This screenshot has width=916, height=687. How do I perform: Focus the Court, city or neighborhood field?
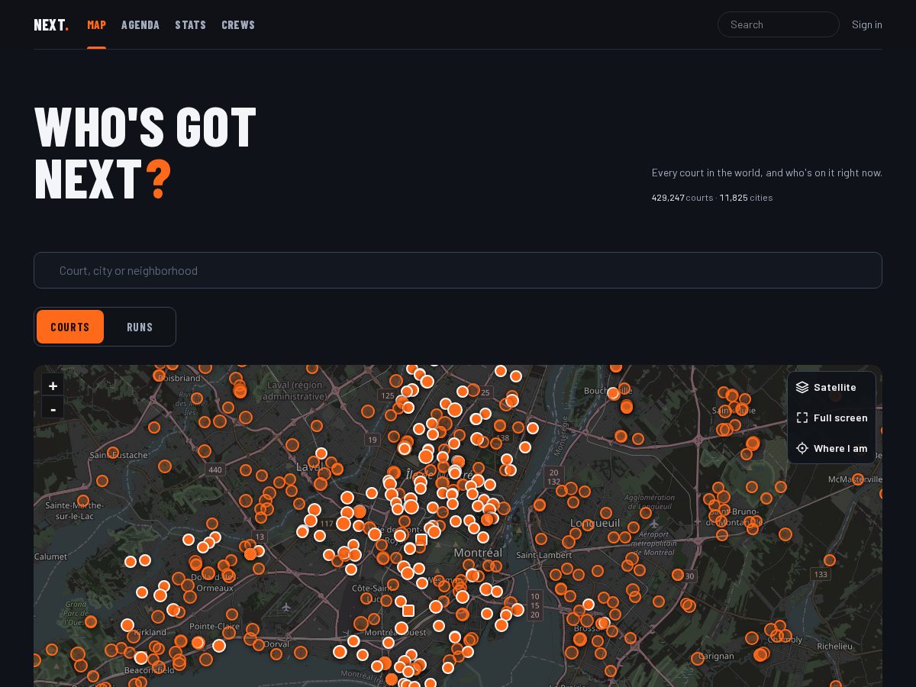[458, 270]
